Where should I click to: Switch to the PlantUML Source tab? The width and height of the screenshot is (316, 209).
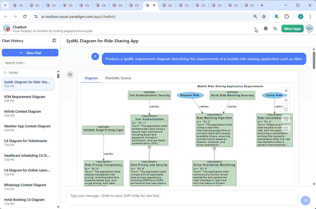(118, 78)
